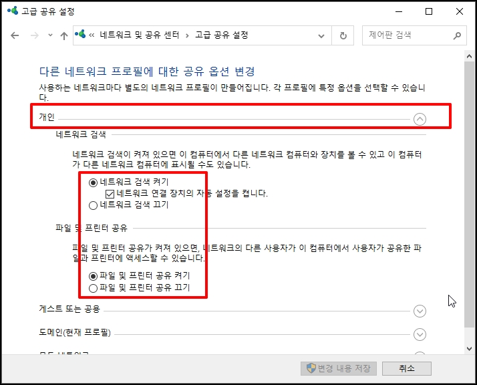
Task: Toggle 네트워크 연결 장치의 자동 설정 checkbox
Action: point(110,194)
